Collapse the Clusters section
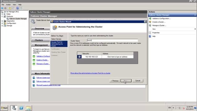197x111 pixels. click(33, 40)
